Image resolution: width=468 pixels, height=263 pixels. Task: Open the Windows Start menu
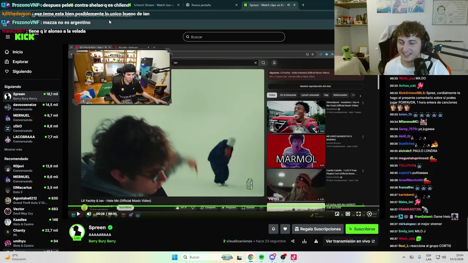(x=175, y=257)
